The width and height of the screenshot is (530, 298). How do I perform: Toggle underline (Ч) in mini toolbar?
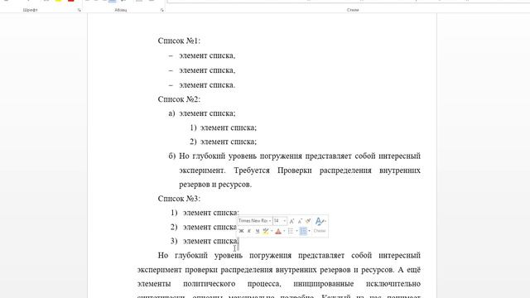click(x=258, y=231)
